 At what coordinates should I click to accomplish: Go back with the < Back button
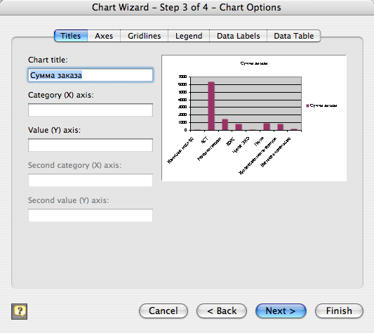point(222,311)
